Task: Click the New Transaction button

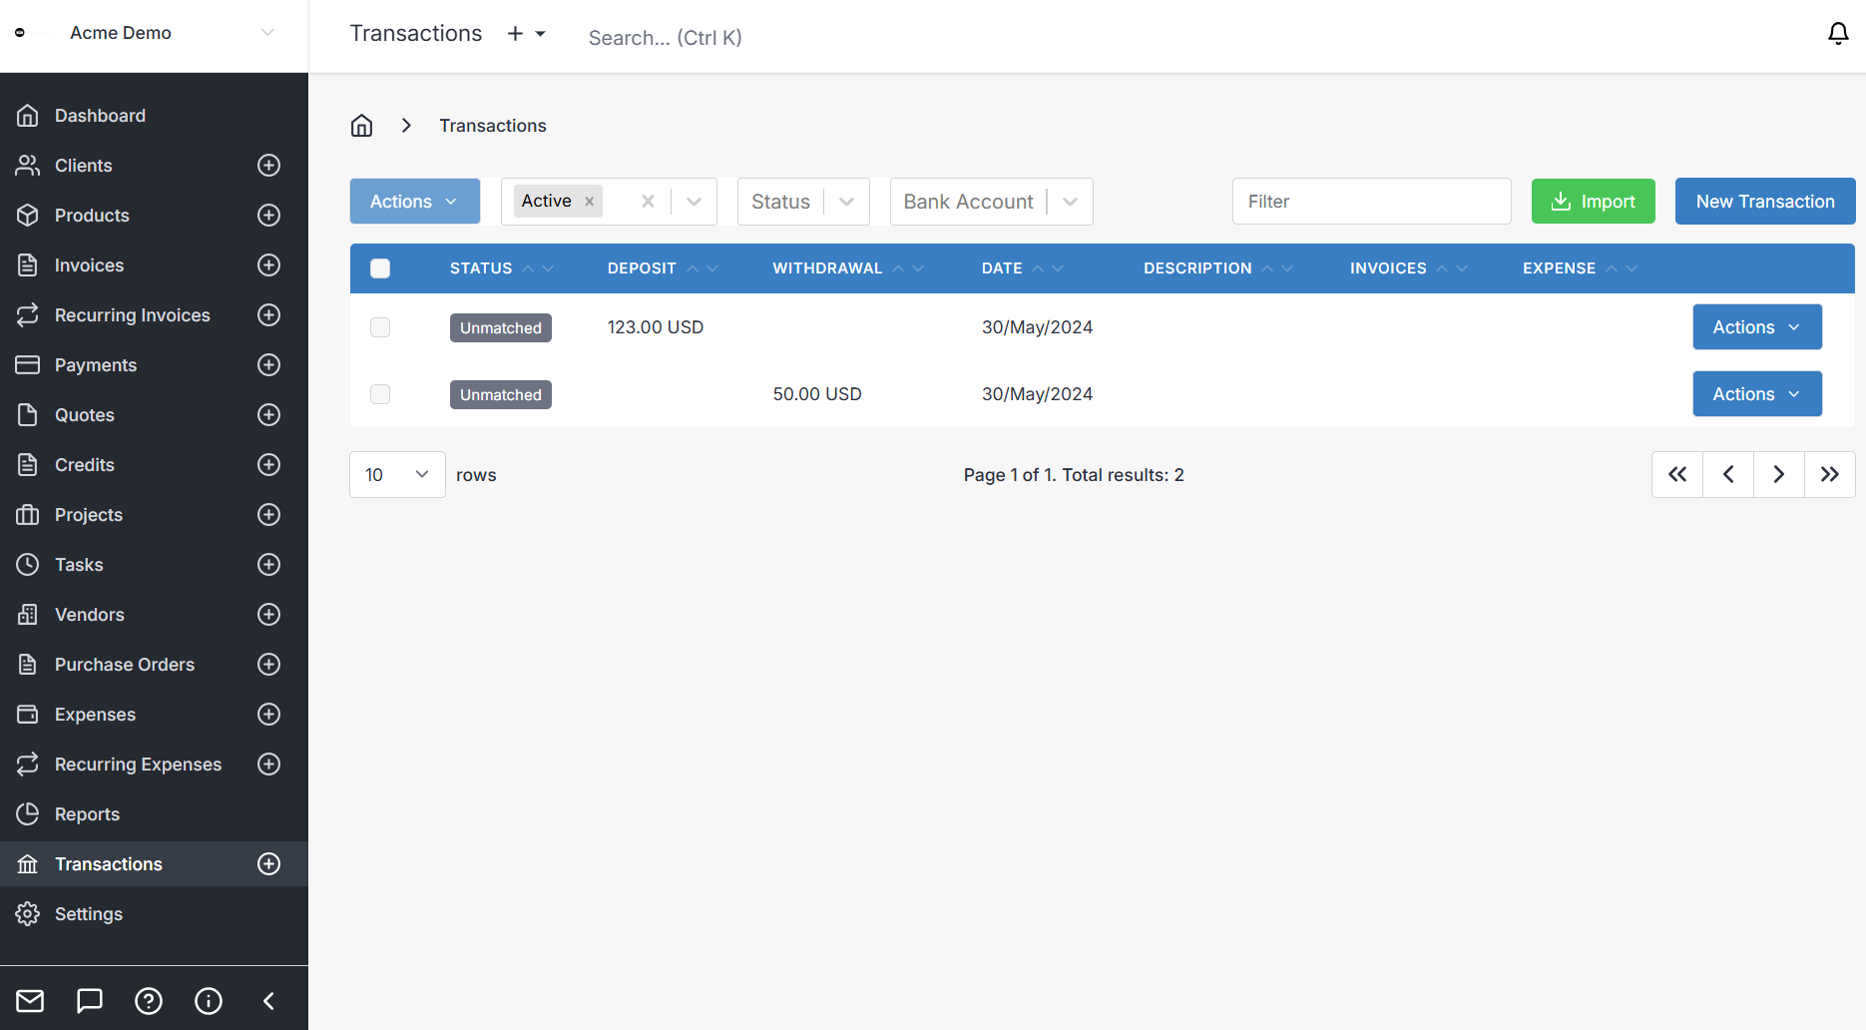Action: coord(1764,202)
